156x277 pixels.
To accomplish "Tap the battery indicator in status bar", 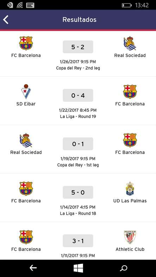I will click(127, 5).
